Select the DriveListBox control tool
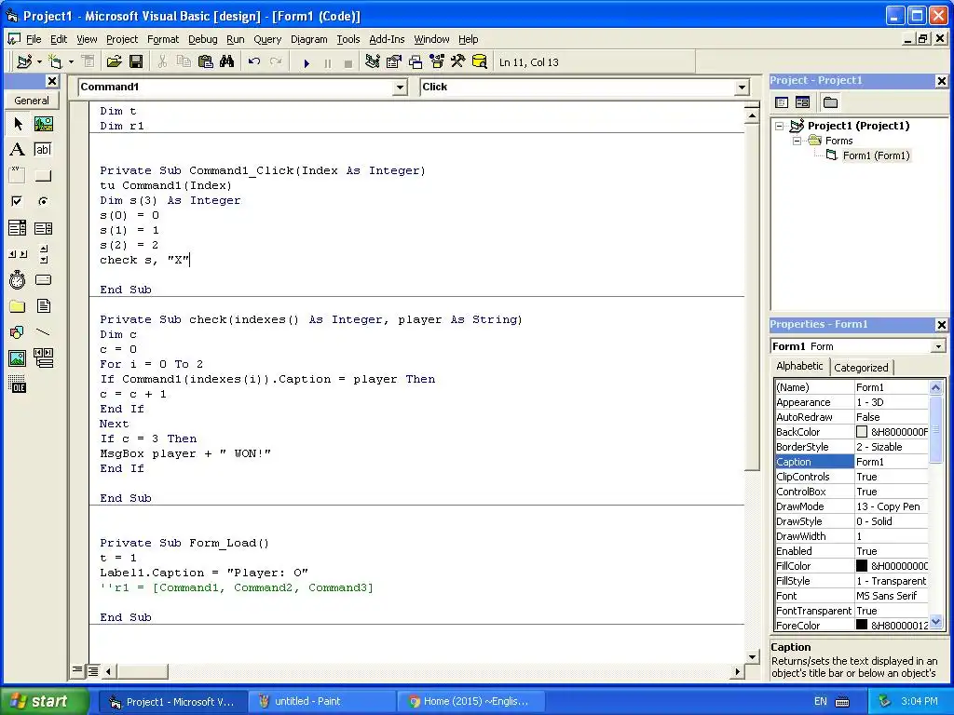Viewport: 954px width, 715px height. [x=43, y=280]
